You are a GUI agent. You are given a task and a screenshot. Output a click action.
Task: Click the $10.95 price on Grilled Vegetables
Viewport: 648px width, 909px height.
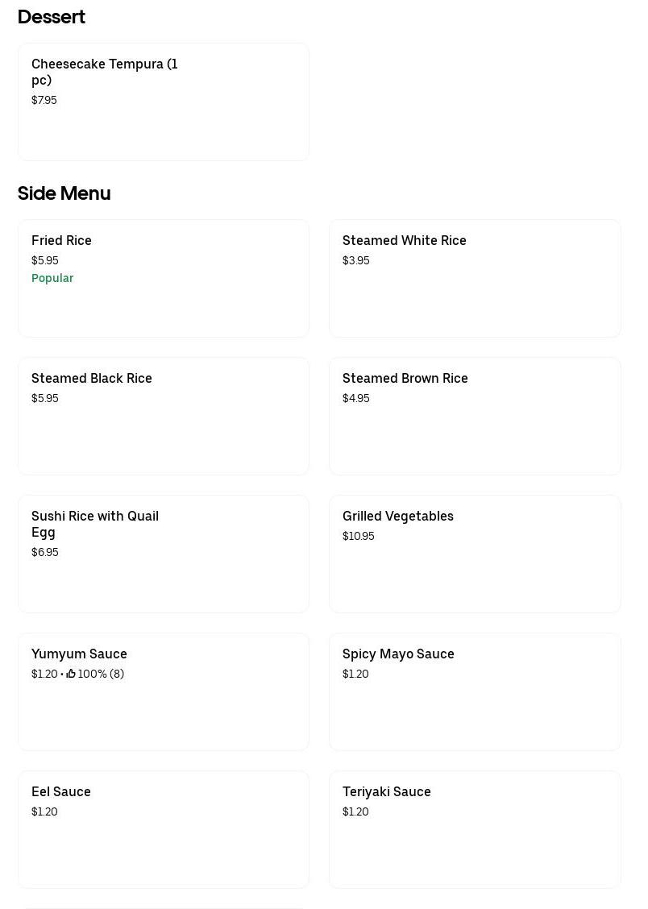point(358,536)
